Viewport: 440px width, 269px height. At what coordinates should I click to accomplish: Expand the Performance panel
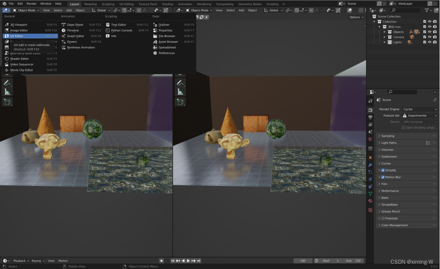[x=407, y=191]
